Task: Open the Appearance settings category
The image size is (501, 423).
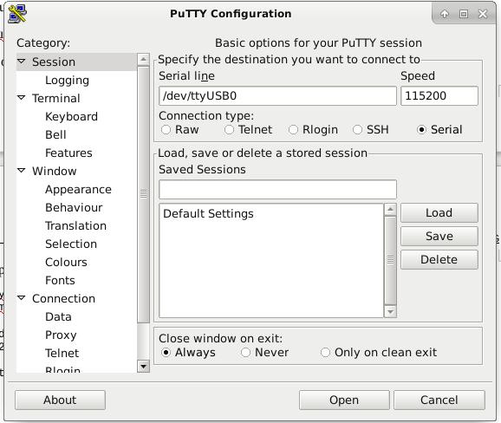Action: pyautogui.click(x=78, y=190)
